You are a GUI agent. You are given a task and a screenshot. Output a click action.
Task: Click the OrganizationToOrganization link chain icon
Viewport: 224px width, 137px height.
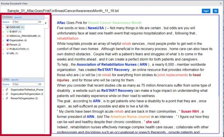[7, 94]
